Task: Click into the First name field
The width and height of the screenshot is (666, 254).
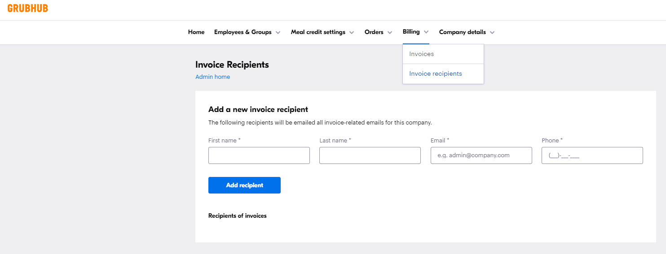Action: 259,155
